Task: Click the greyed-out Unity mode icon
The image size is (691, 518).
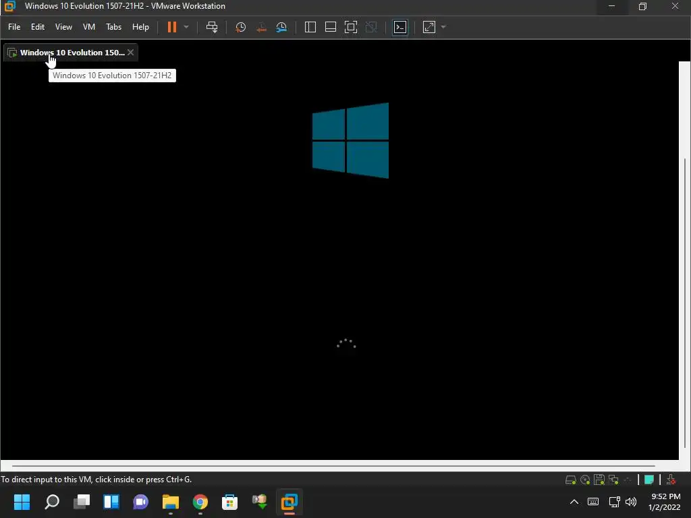Action: [x=372, y=27]
